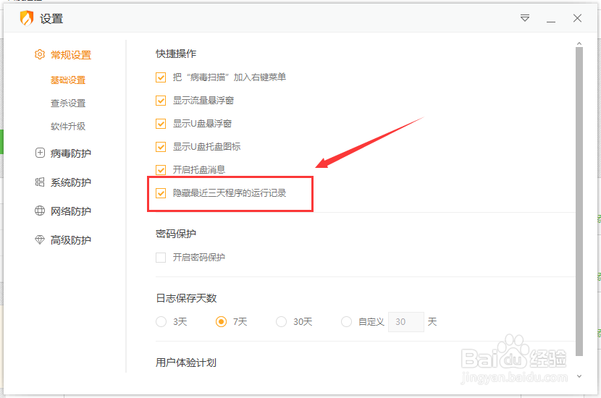Click the Huorong flame logo icon

(x=27, y=18)
